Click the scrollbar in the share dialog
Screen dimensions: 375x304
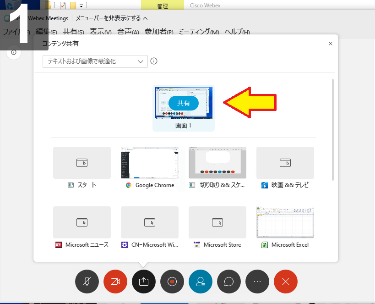333,130
